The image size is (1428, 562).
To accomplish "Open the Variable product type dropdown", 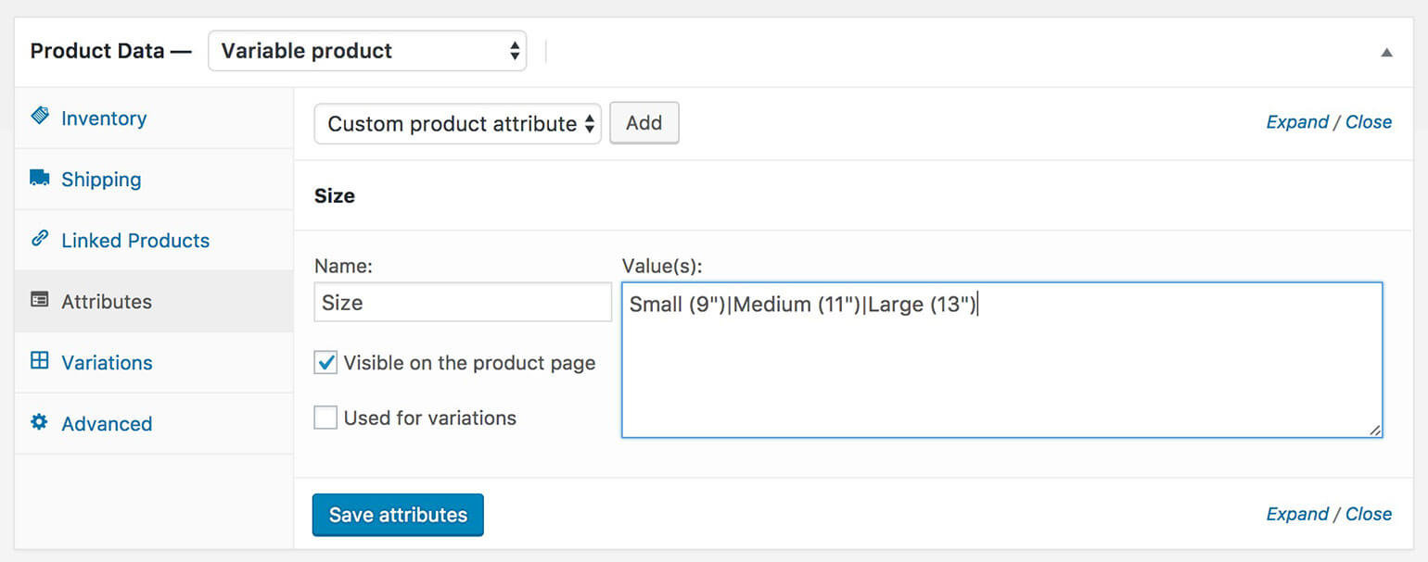I will click(367, 51).
